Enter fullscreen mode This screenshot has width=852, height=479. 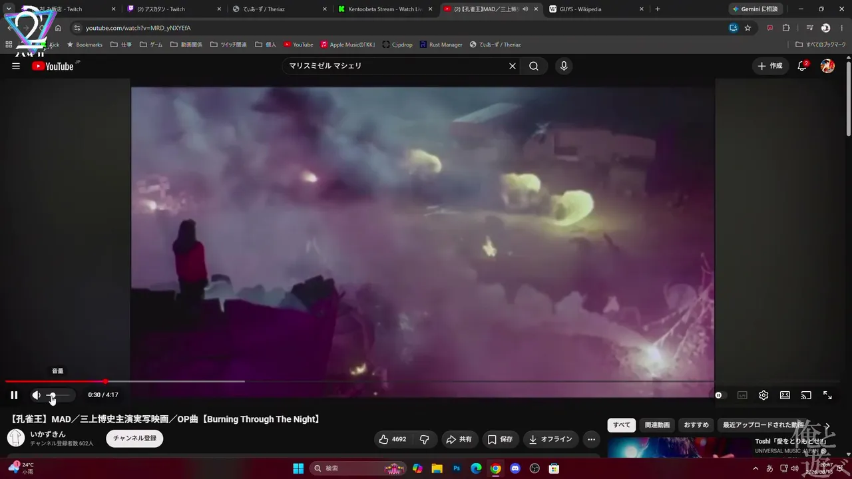827,395
